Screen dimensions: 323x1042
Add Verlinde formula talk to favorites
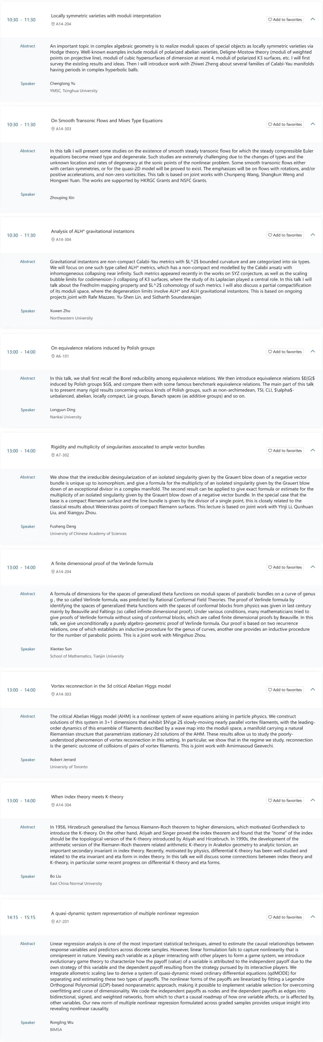tap(285, 567)
